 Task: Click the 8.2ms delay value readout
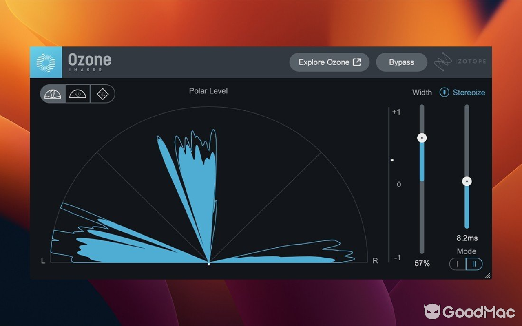pyautogui.click(x=466, y=238)
